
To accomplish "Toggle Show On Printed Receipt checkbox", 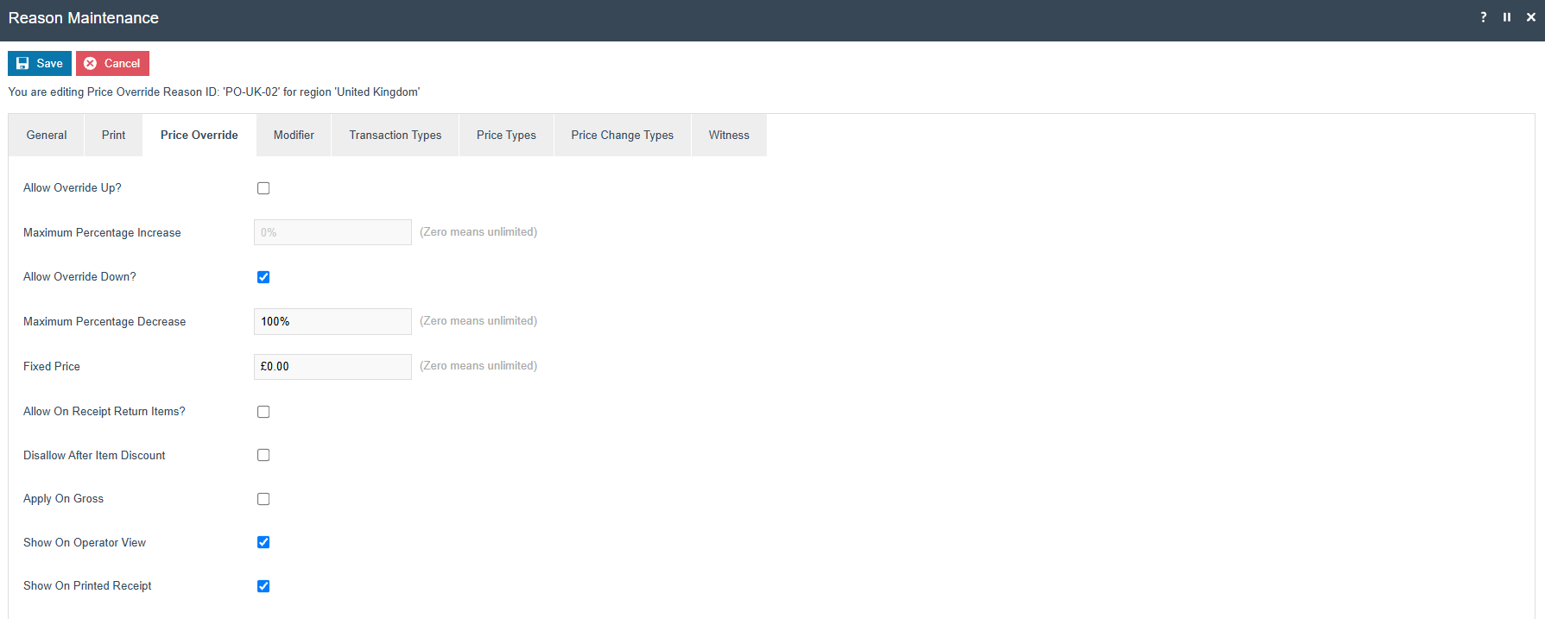I will 263,586.
